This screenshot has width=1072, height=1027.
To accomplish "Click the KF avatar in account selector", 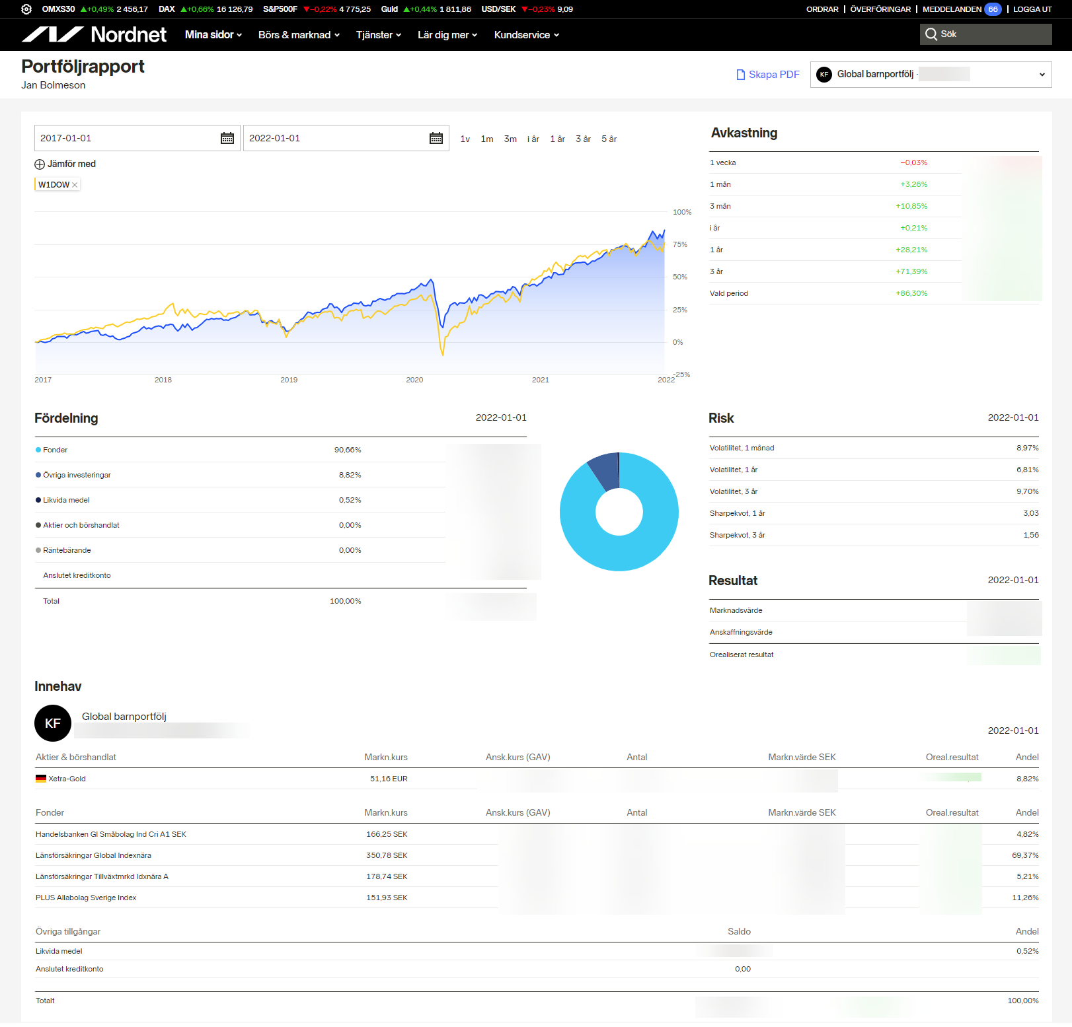I will tap(824, 75).
